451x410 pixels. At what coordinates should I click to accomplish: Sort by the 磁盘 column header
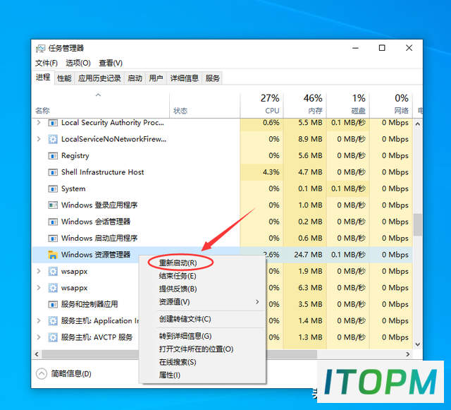[x=348, y=105]
